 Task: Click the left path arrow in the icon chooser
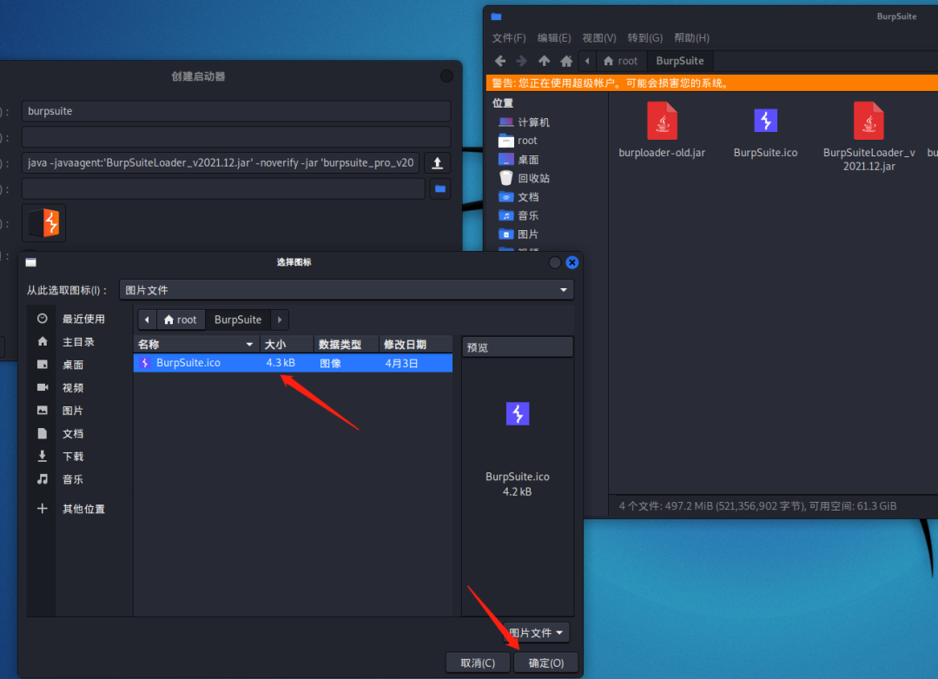click(x=147, y=320)
